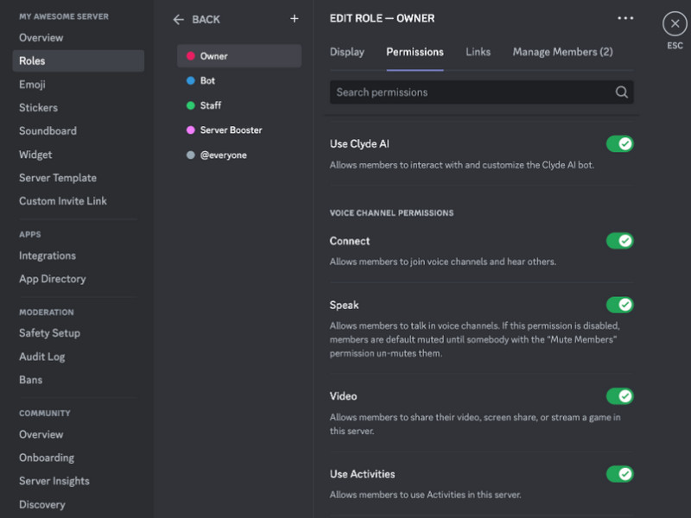691x518 pixels.
Task: Add a new role with plus icon
Action: tap(295, 18)
